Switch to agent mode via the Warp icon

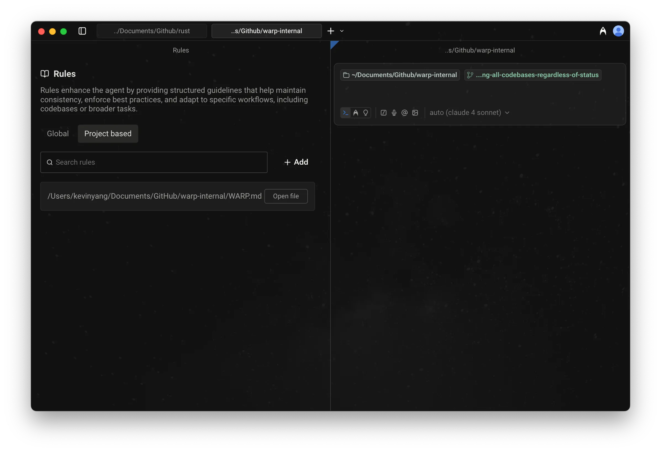356,113
